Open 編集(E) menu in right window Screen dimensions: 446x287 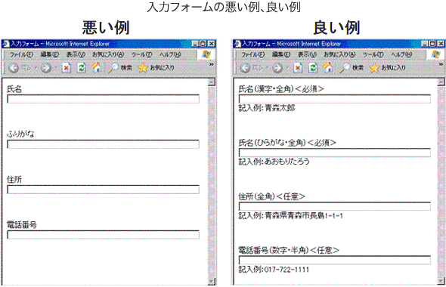click(x=281, y=54)
